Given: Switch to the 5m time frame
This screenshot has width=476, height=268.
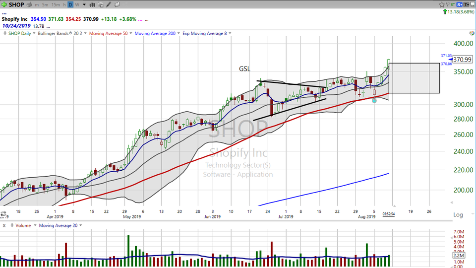Looking at the screenshot, I should click(45, 4).
